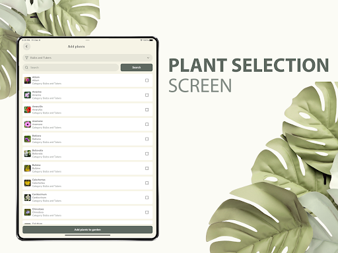Open the Amarine plant thumbnail
Viewport: 338px width, 253px height.
pyautogui.click(x=28, y=95)
